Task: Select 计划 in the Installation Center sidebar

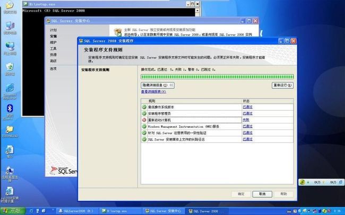Action: (x=53, y=30)
